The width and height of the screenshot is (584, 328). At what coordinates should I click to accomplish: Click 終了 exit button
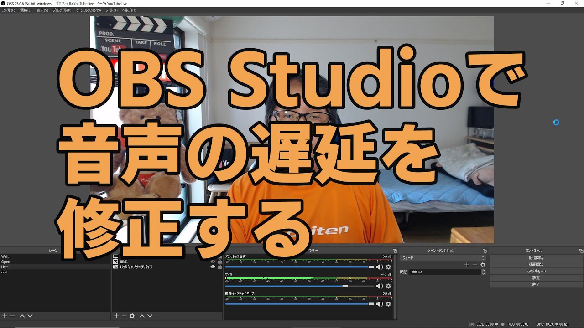pos(536,285)
